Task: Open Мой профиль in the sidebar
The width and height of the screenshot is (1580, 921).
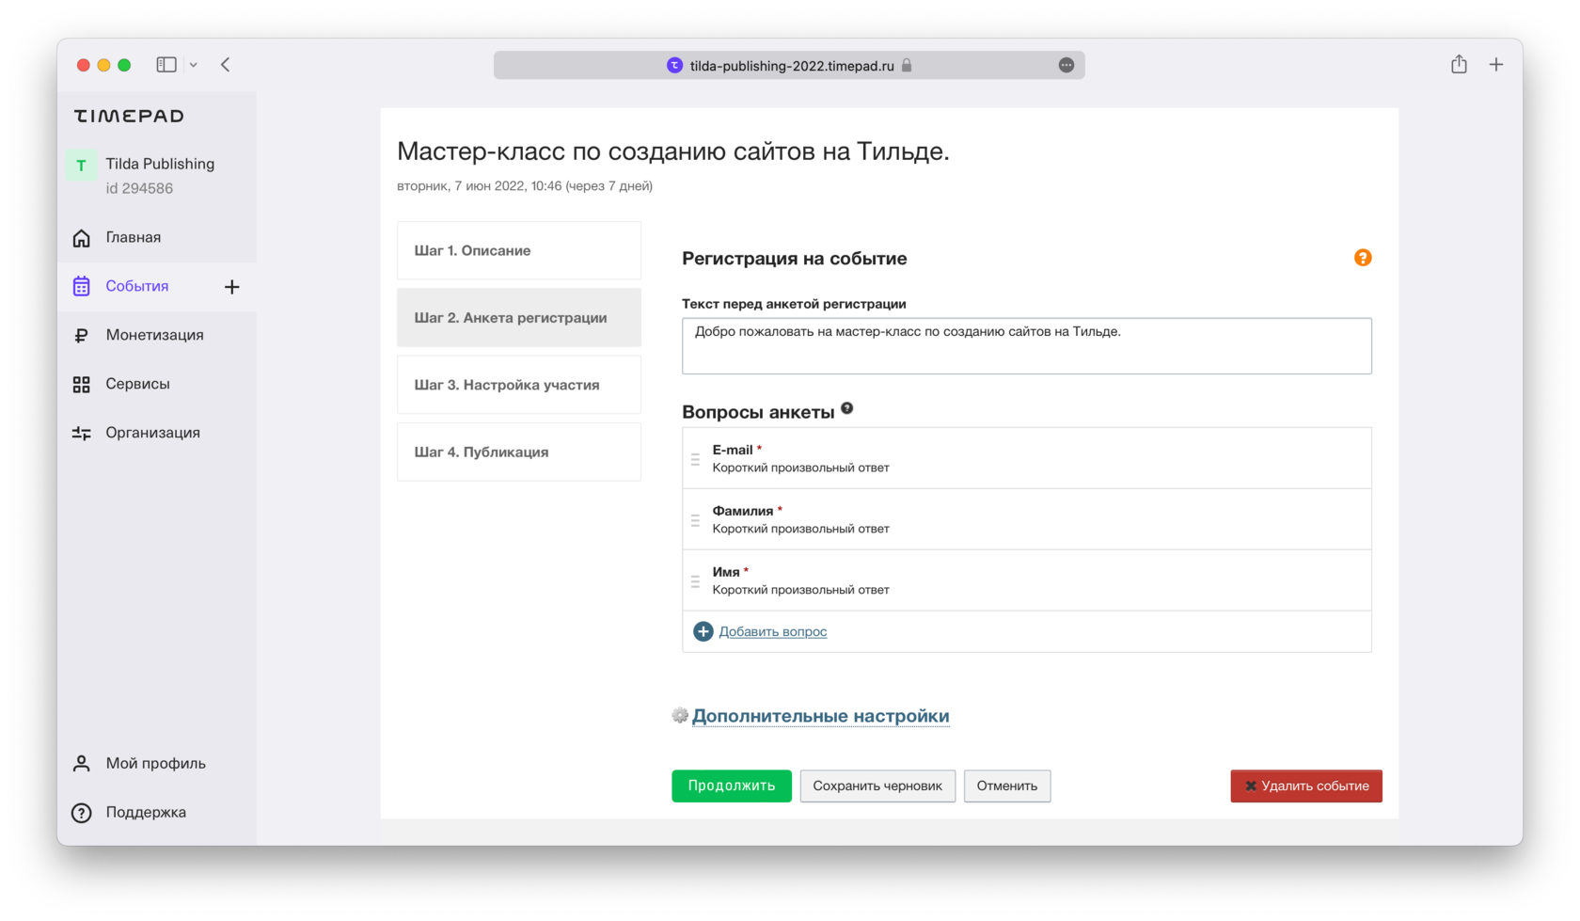Action: pos(156,763)
